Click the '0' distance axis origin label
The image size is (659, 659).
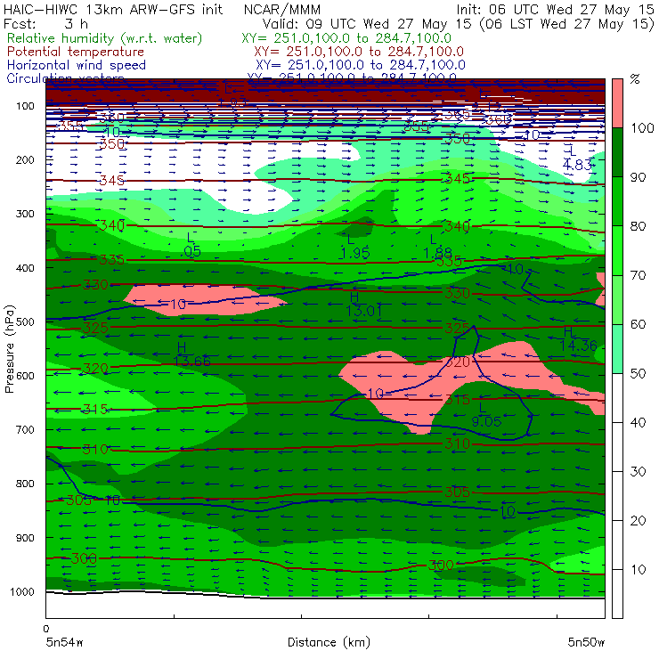[x=46, y=629]
